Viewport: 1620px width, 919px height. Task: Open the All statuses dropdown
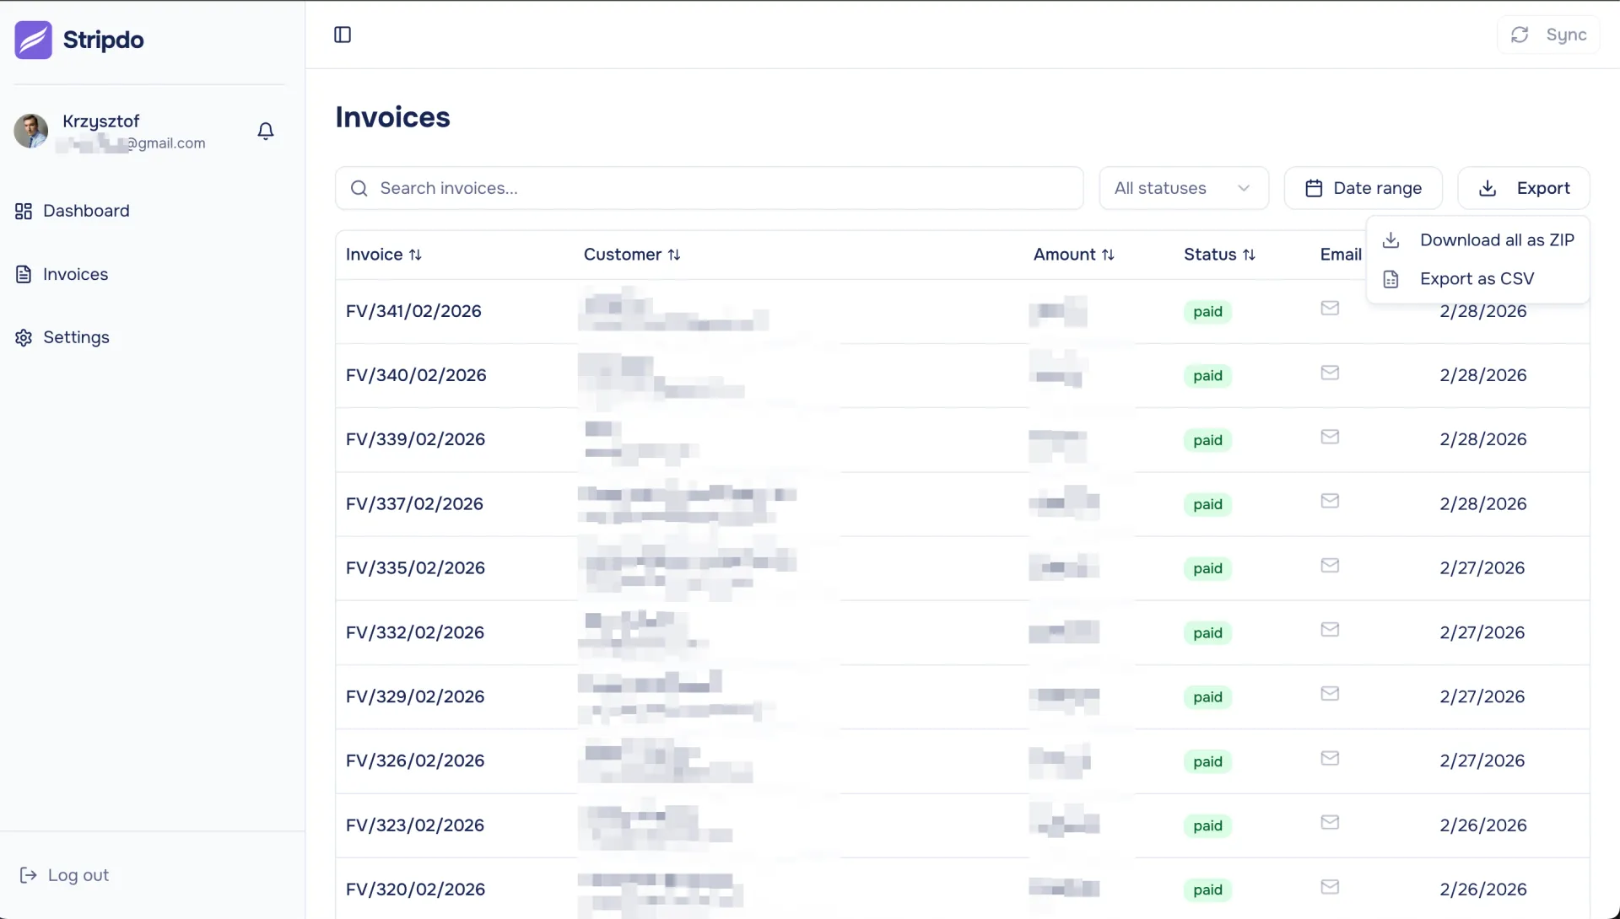click(x=1183, y=188)
